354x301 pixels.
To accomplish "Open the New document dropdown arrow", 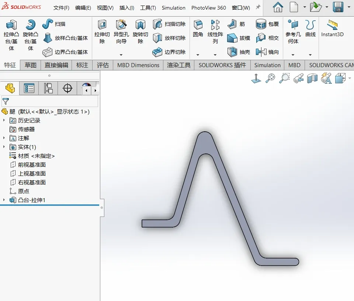I will point(305,7).
